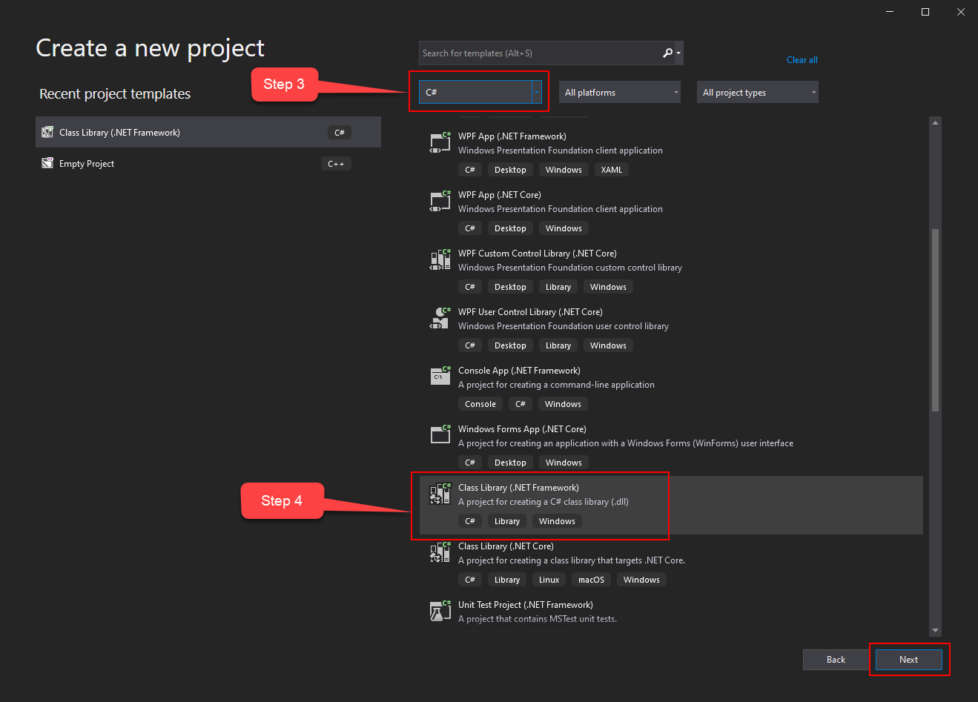Click the template list scrollbar thumb
The width and height of the screenshot is (978, 702).
click(x=935, y=319)
